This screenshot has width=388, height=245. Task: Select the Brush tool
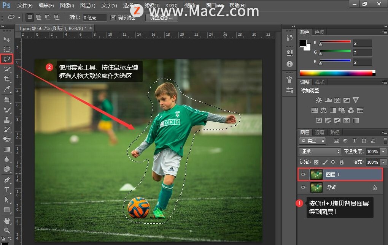pos(7,110)
